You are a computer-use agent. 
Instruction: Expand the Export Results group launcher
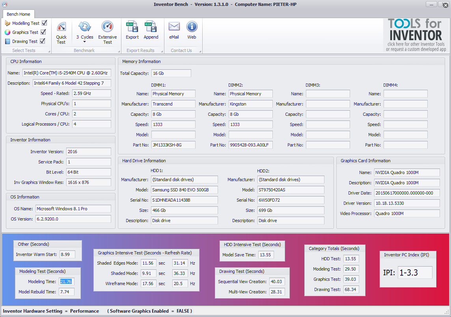click(162, 51)
